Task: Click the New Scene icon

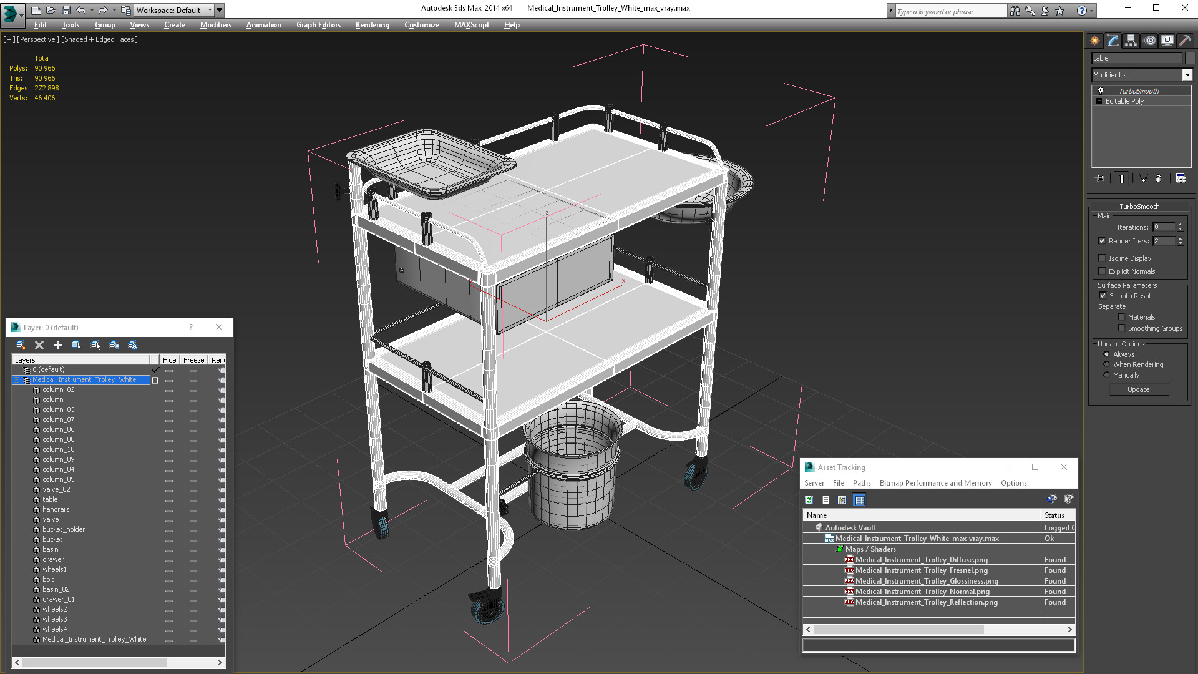Action: [36, 10]
